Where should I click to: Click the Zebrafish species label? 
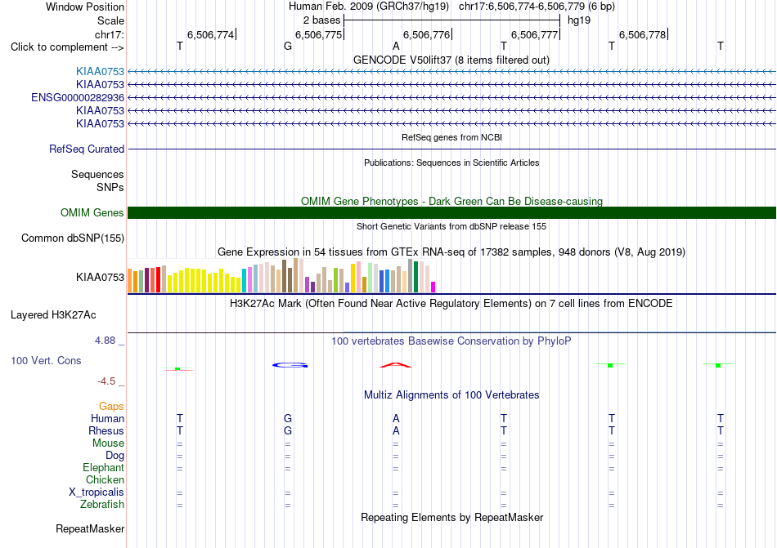[102, 505]
